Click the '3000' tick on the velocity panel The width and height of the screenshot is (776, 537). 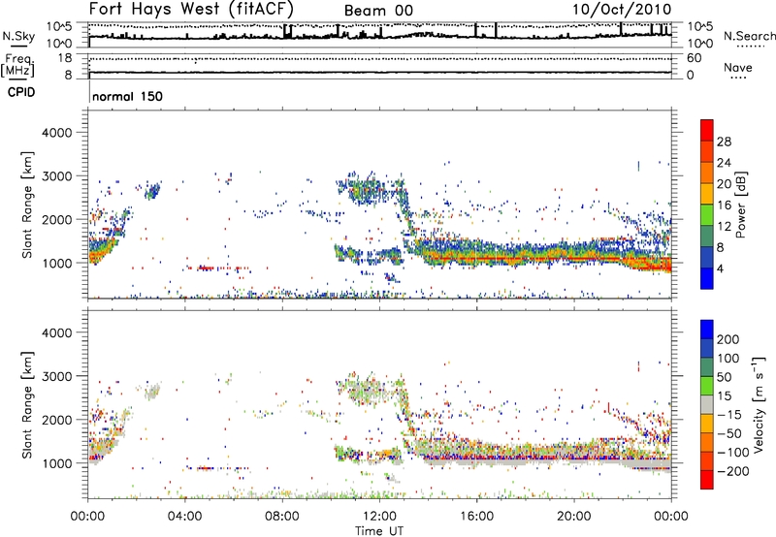pyautogui.click(x=57, y=376)
